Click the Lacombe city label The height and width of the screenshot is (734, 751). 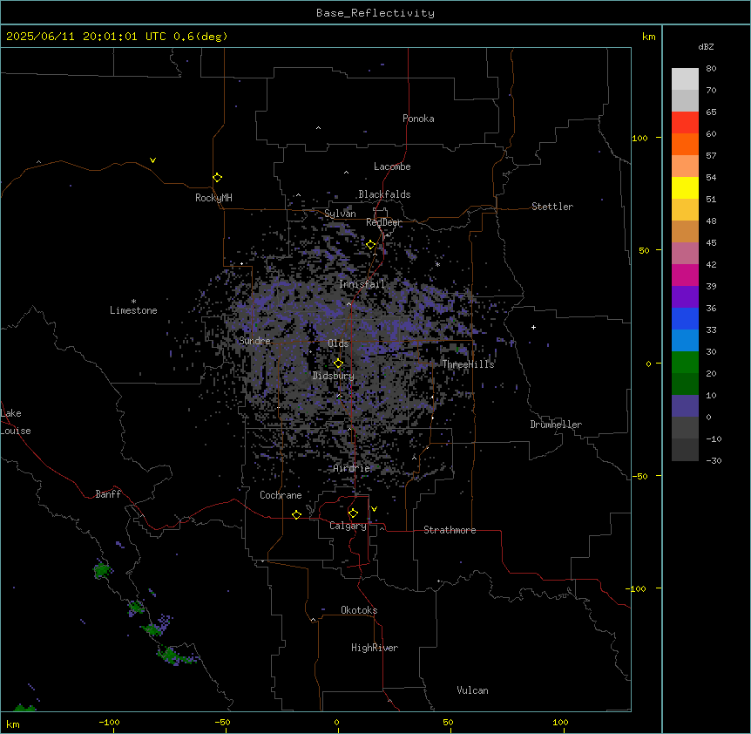click(x=392, y=167)
